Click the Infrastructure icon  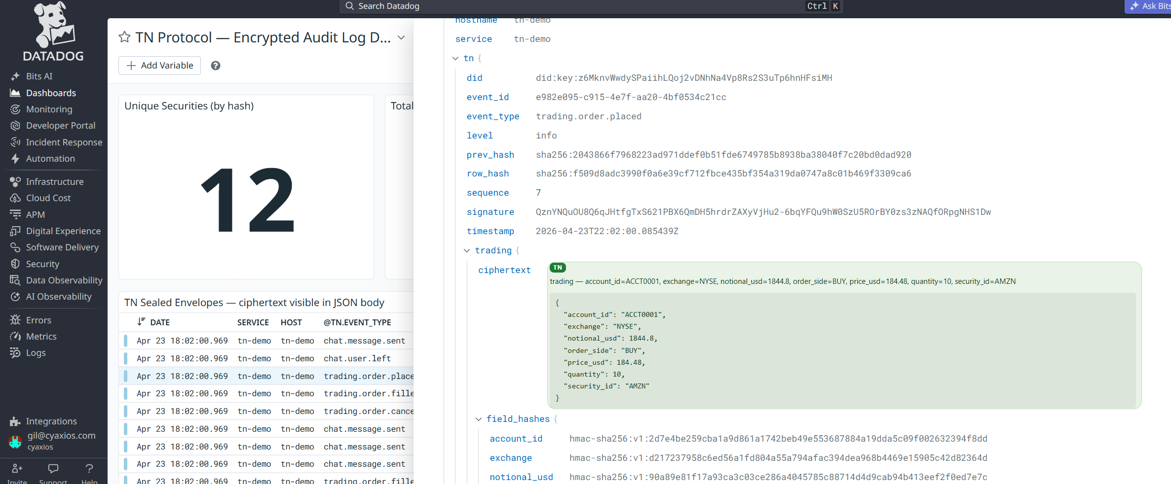[15, 182]
